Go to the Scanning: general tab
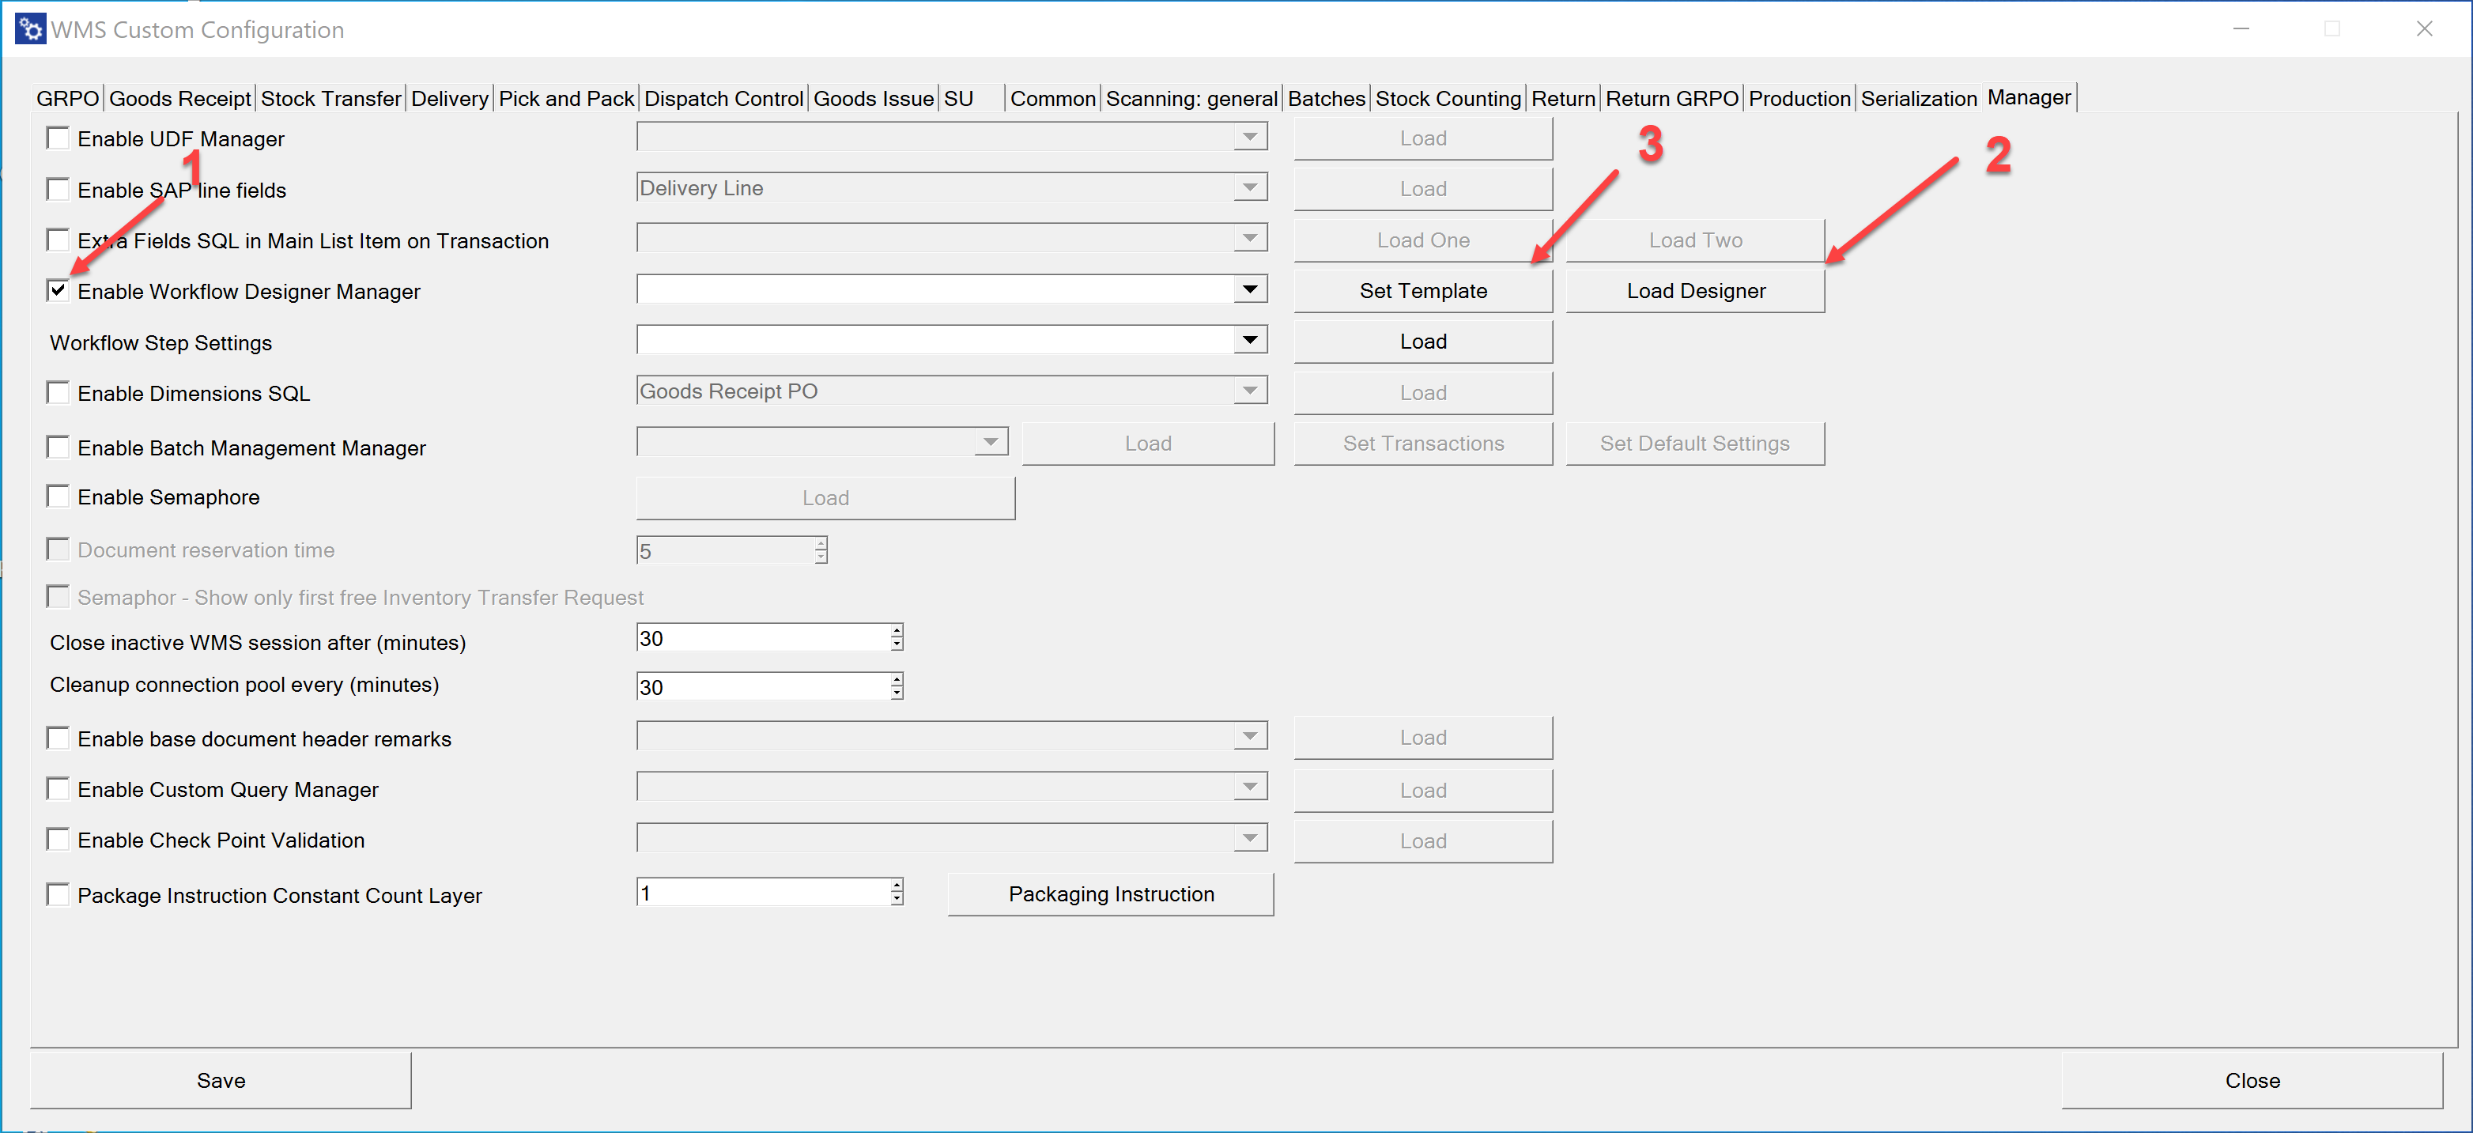Viewport: 2473px width, 1133px height. (x=1191, y=99)
